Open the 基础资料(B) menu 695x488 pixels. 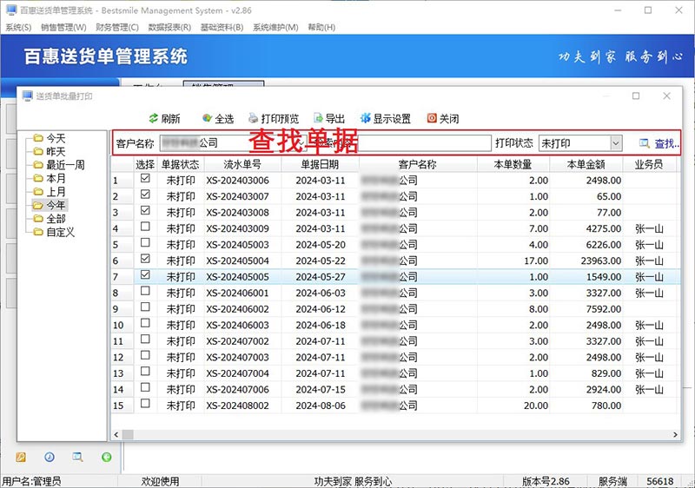(222, 28)
